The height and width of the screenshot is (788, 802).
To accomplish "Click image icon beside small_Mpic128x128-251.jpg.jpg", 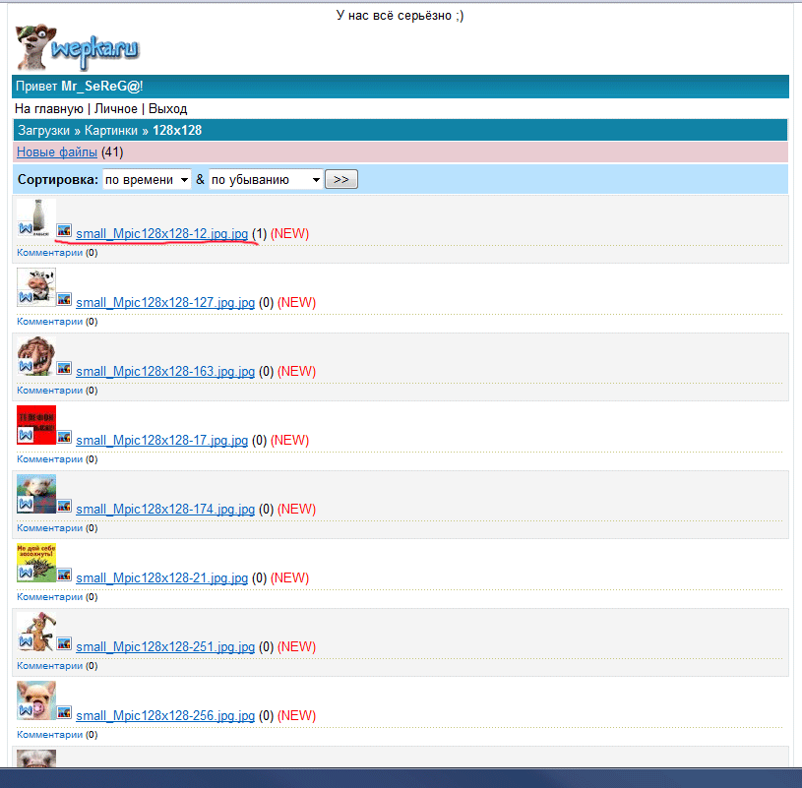I will tap(64, 643).
